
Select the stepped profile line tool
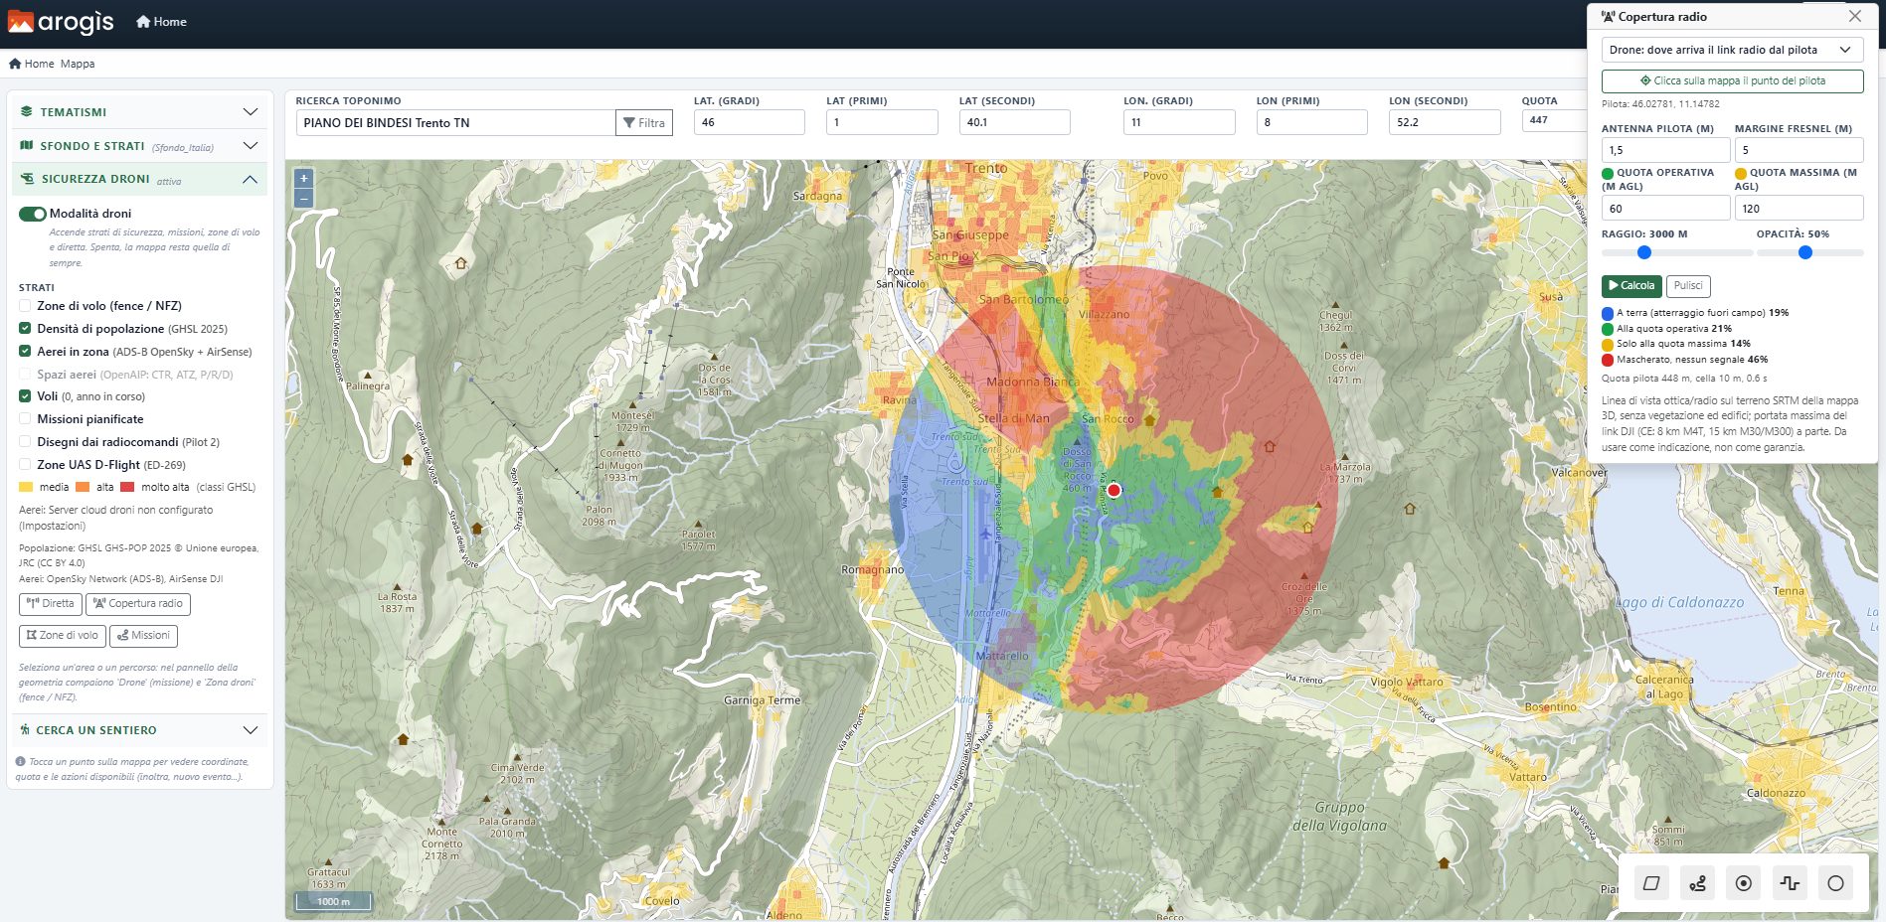coord(1790,882)
